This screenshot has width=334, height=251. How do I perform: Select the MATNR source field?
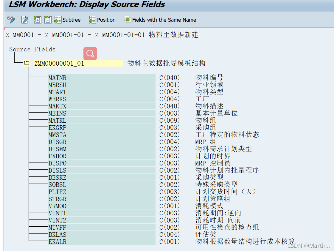click(102, 78)
